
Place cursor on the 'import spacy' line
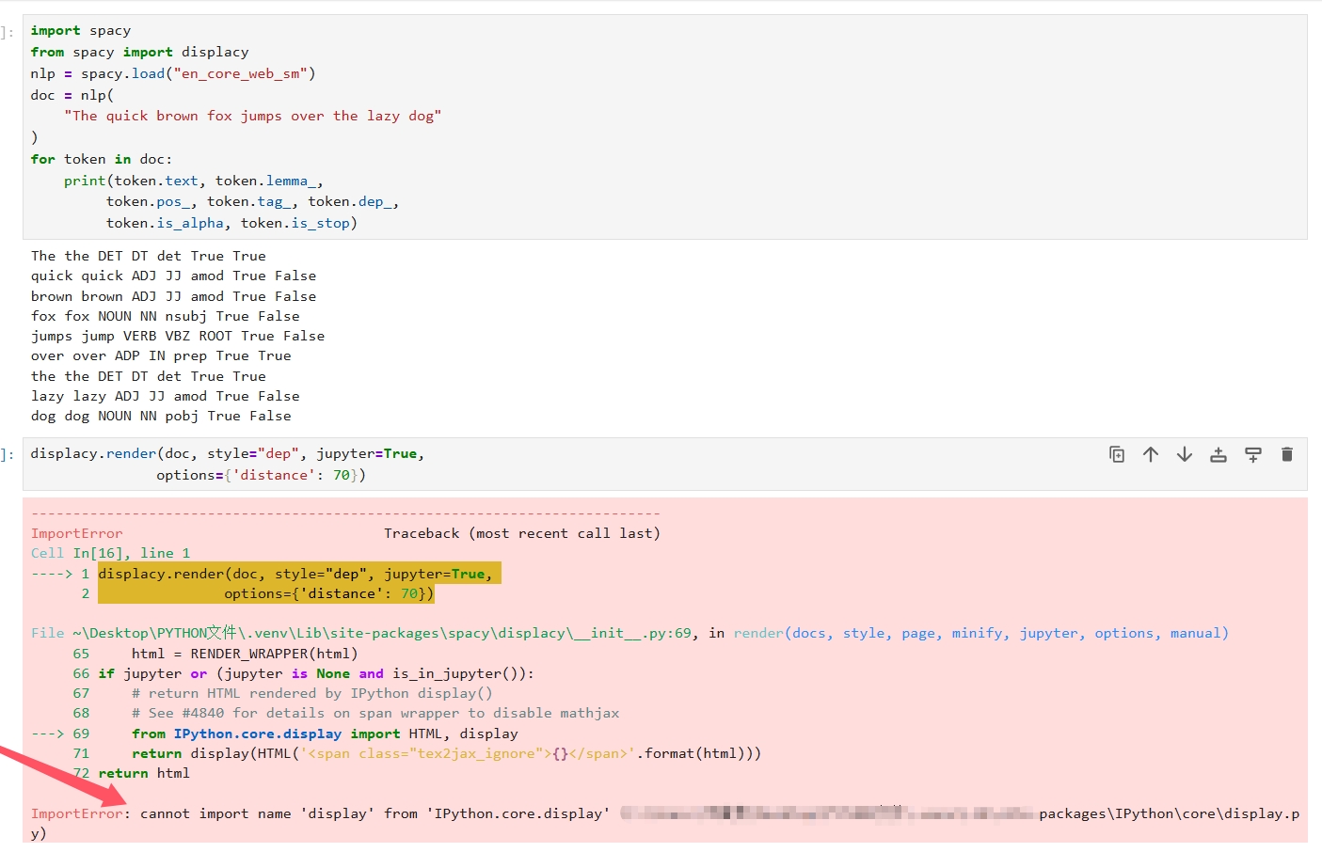pos(81,30)
